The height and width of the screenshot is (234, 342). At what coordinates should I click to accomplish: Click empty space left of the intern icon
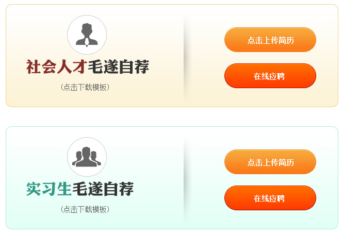coord(36,157)
